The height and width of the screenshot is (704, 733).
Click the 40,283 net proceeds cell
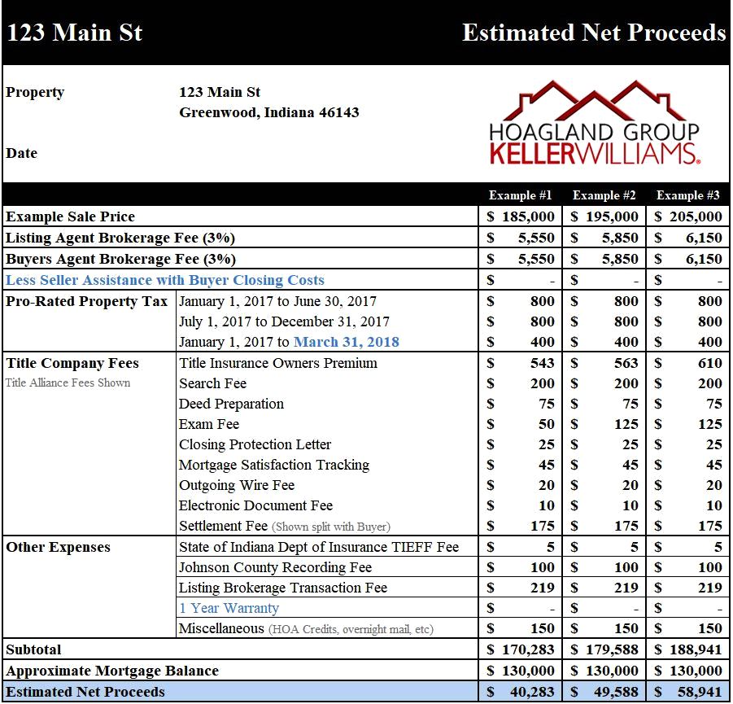pos(521,692)
